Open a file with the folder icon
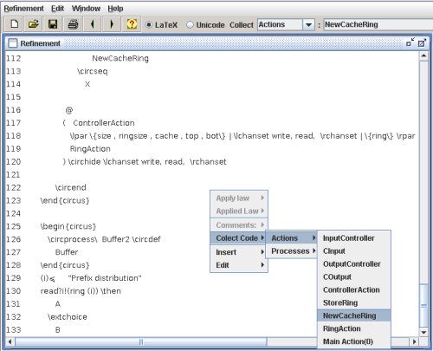 34,24
